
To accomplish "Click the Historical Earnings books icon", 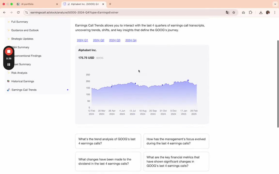I will (x=8, y=81).
